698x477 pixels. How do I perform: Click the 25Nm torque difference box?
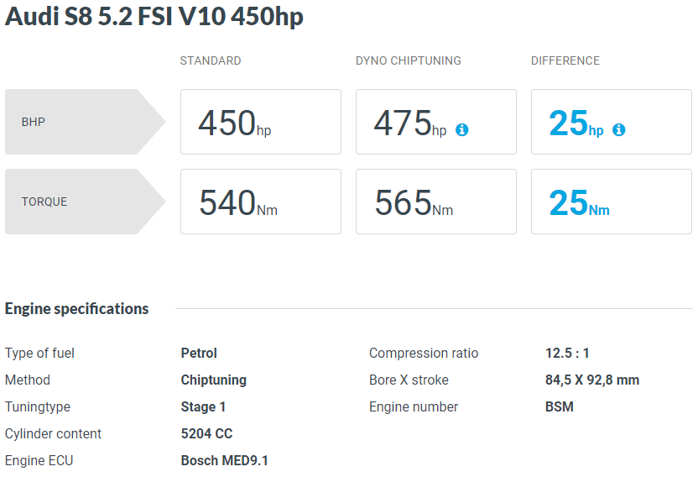pyautogui.click(x=612, y=202)
